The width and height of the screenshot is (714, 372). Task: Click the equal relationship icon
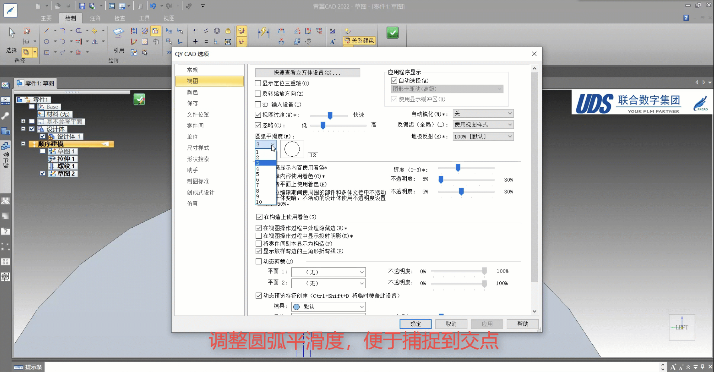pos(206,42)
